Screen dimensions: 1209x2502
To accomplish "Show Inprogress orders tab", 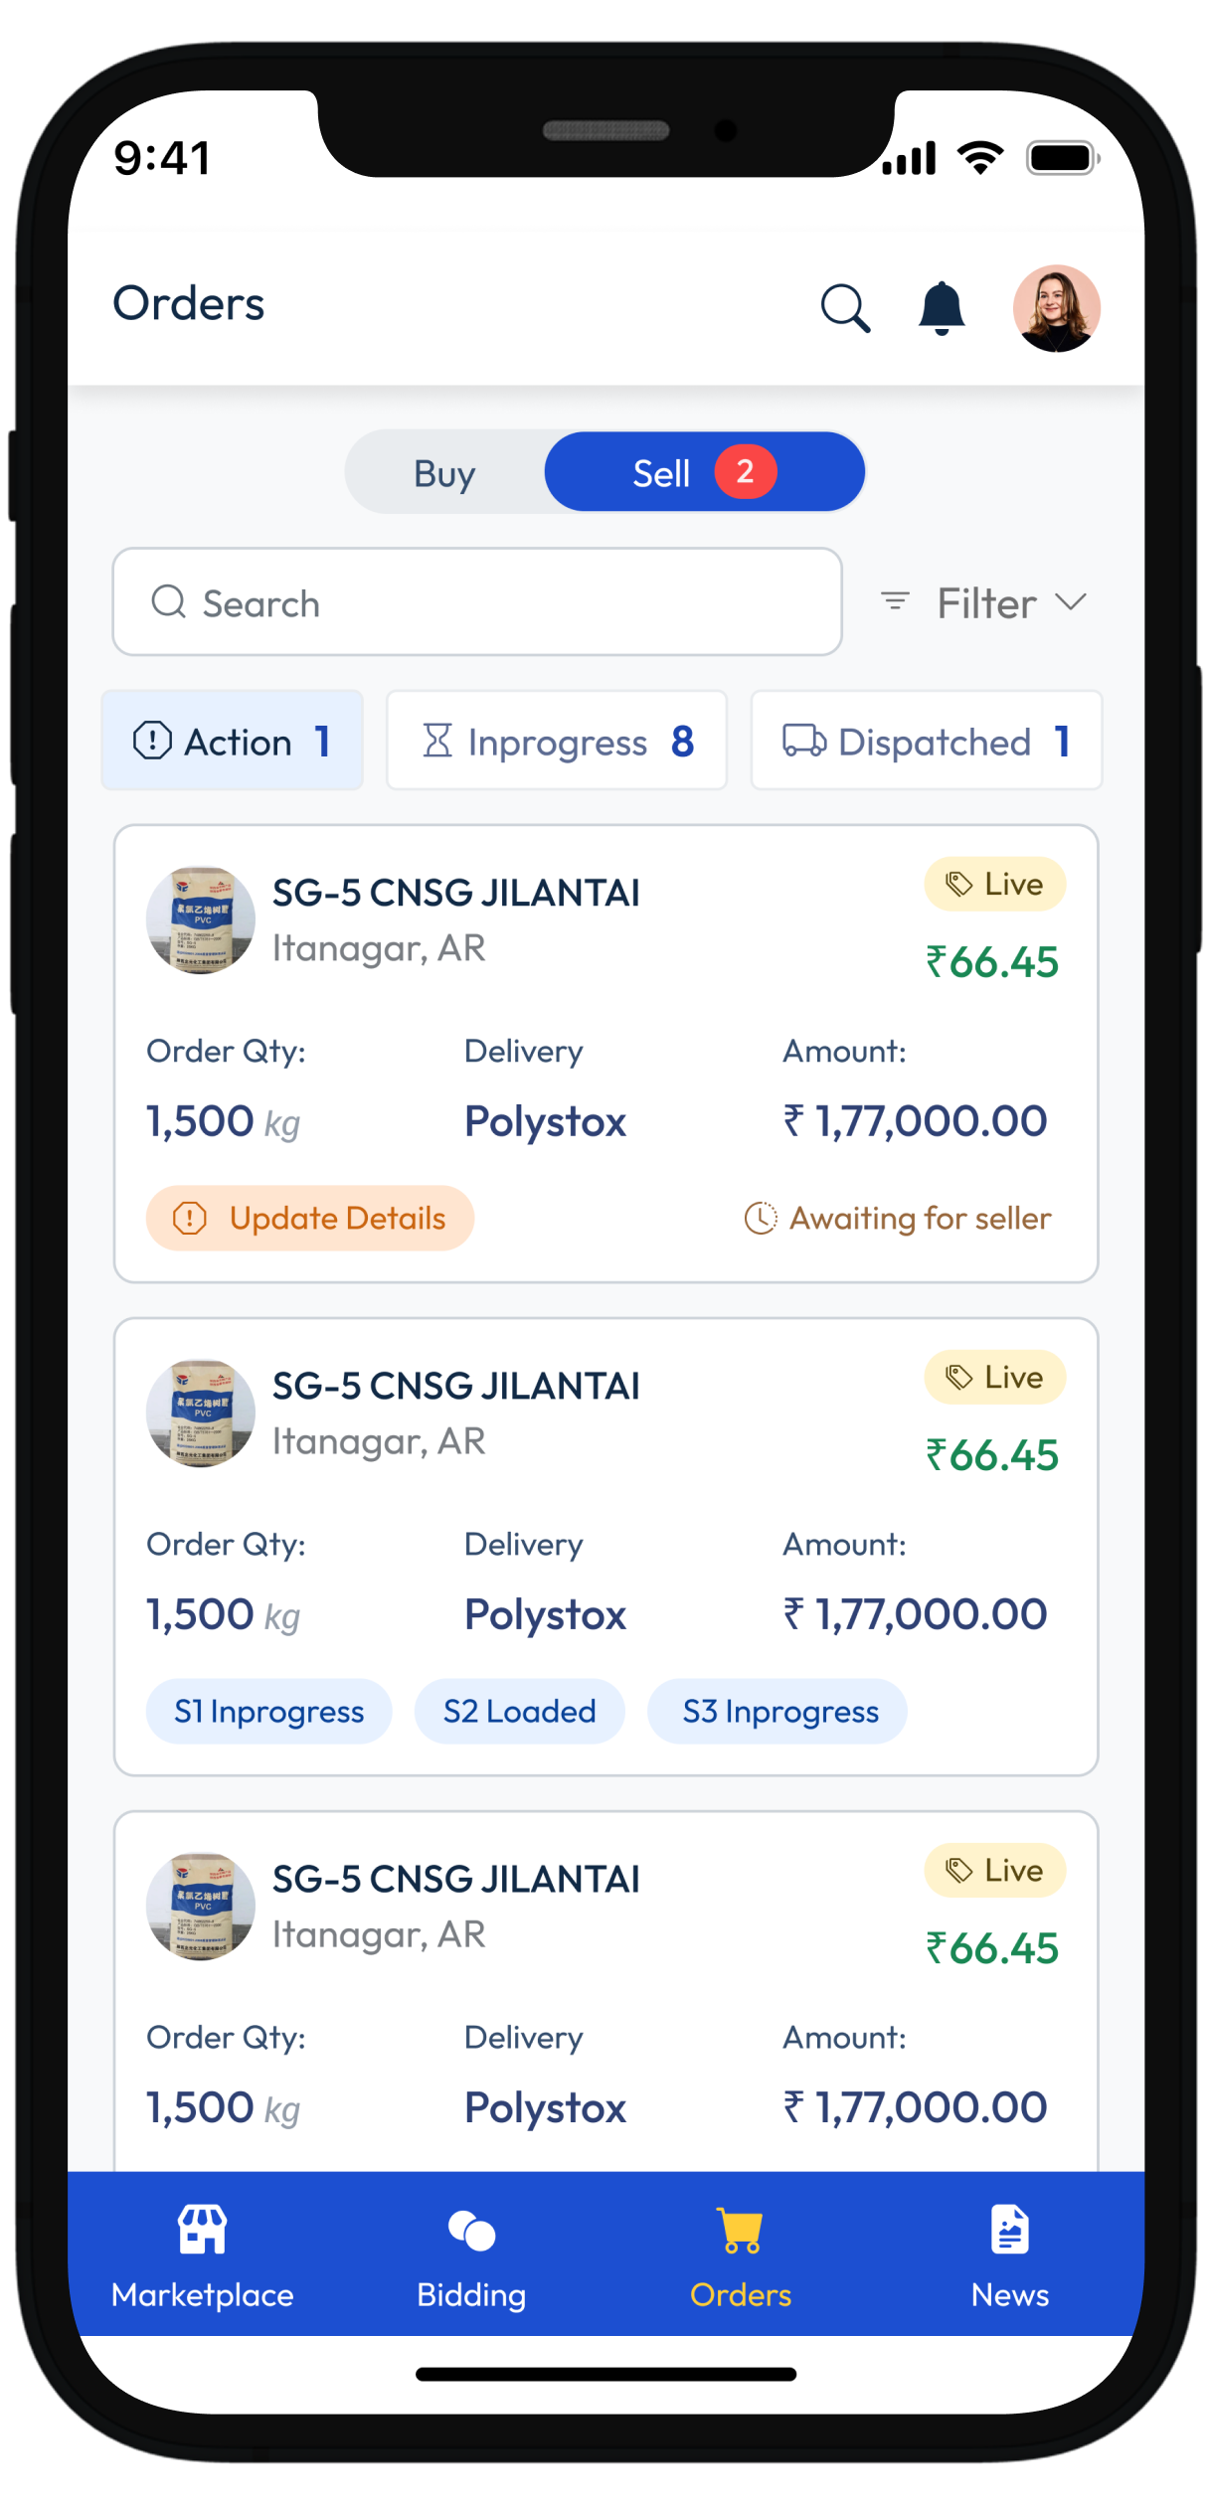I will coord(557,742).
